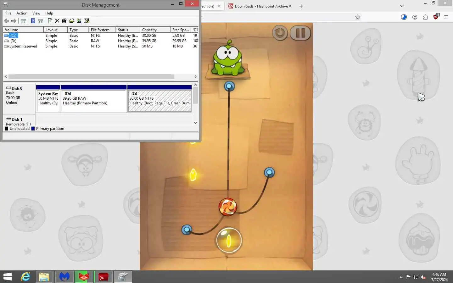Click the uBlock Origin shield icon

[436, 17]
